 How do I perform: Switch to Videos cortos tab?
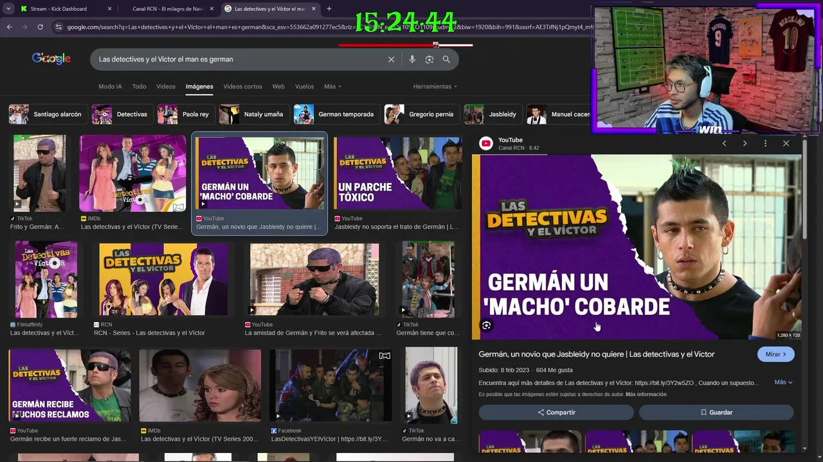coord(242,87)
